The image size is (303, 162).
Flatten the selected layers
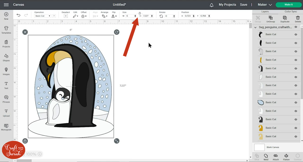(x=286, y=157)
